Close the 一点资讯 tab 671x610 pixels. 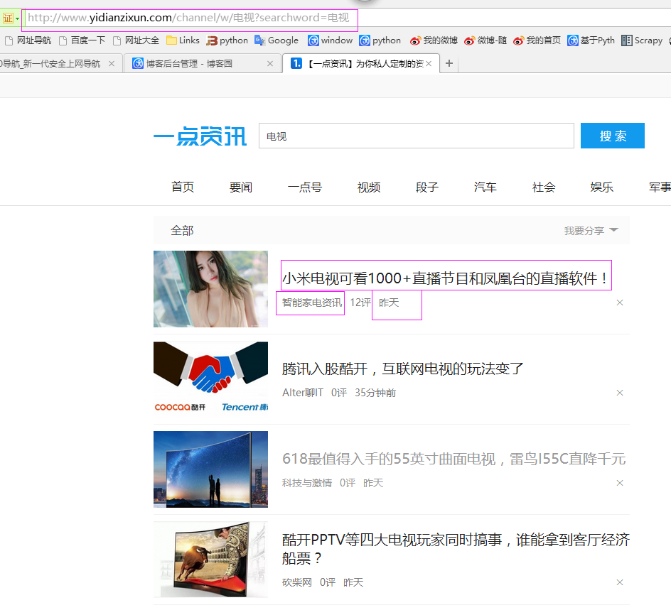(429, 64)
